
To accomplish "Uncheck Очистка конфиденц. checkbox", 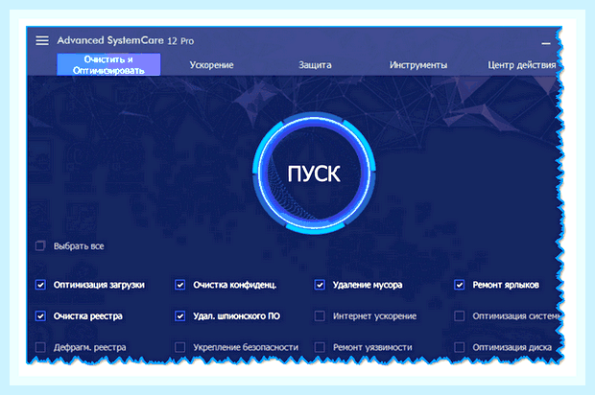I will 179,285.
